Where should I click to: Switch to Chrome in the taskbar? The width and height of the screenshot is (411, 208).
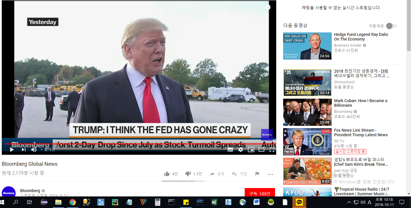pyautogui.click(x=73, y=202)
